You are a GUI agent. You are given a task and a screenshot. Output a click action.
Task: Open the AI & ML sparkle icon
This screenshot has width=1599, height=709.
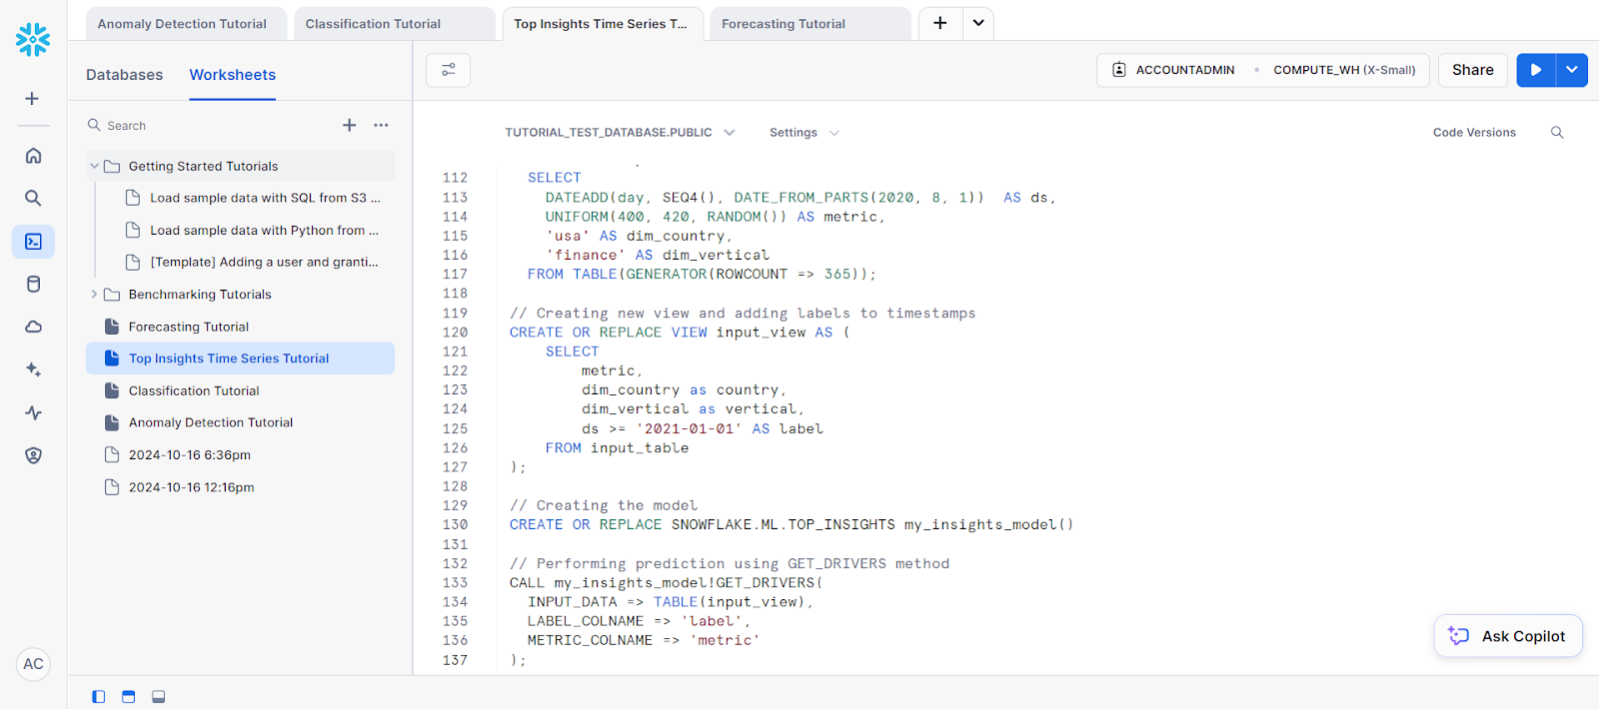[33, 369]
